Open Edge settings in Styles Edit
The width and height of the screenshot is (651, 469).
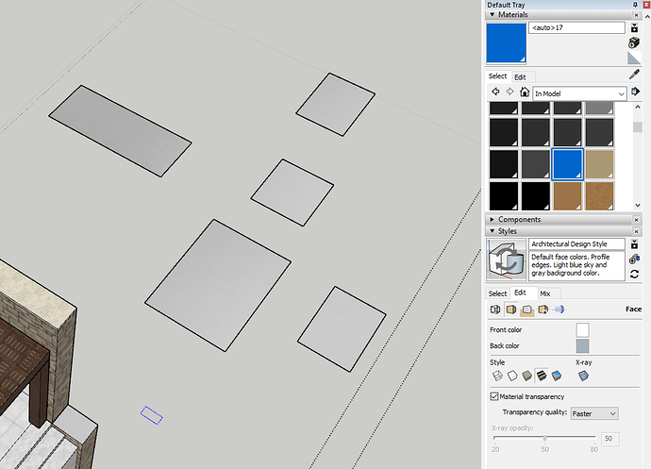point(495,310)
